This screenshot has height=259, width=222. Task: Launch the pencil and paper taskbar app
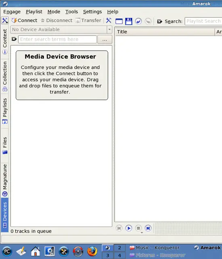21,251
